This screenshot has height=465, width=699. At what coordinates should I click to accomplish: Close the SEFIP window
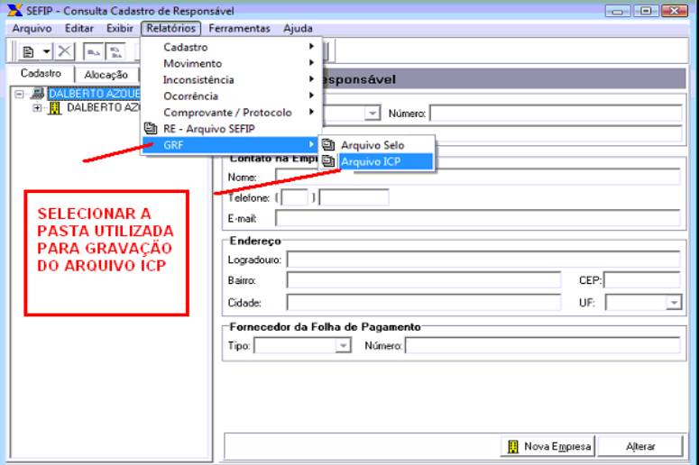click(x=675, y=11)
